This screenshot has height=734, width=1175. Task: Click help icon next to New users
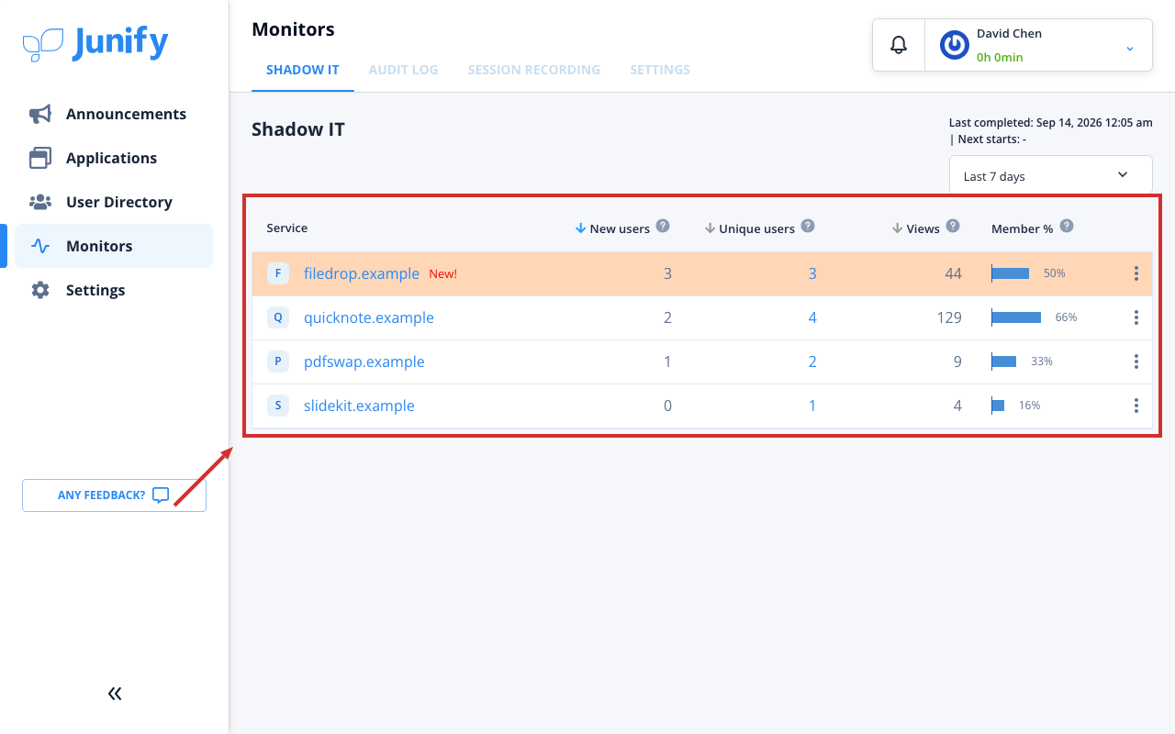(x=663, y=226)
